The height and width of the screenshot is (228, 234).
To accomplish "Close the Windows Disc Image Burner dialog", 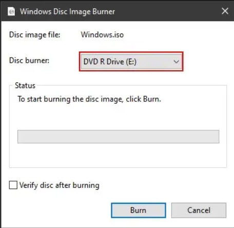I will click(225, 11).
